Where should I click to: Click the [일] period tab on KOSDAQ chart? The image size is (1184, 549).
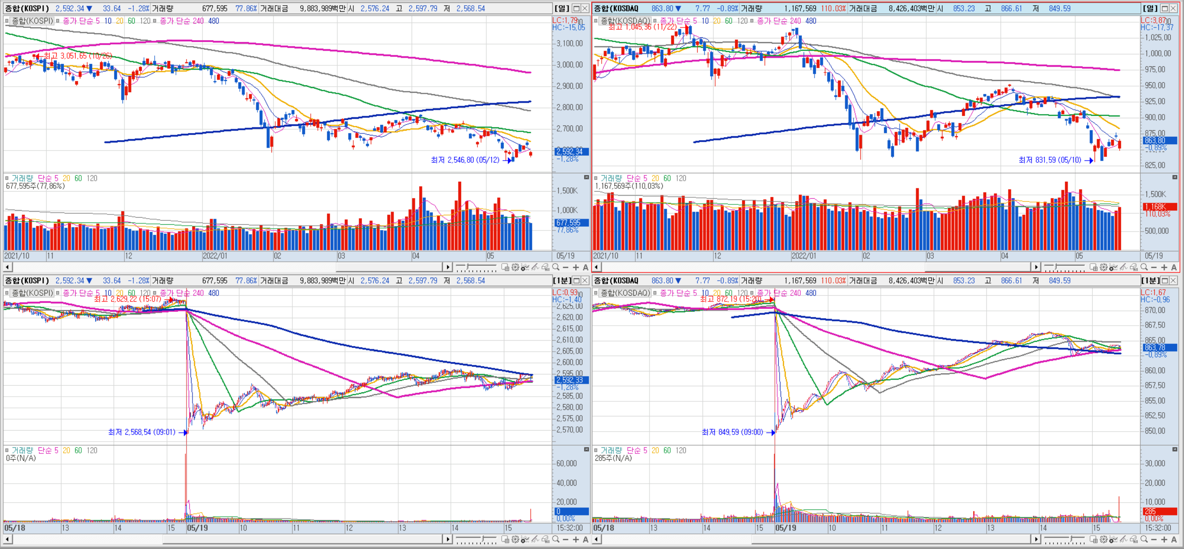click(1150, 9)
